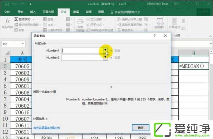The height and width of the screenshot is (139, 213).
Task: Toggle the show formulas icon
Action: coord(146,19)
